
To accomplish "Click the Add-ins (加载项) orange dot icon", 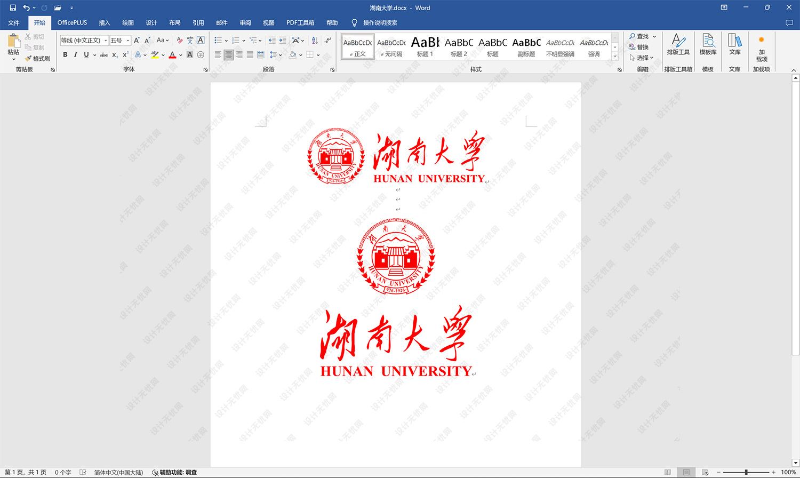I will coord(762,40).
